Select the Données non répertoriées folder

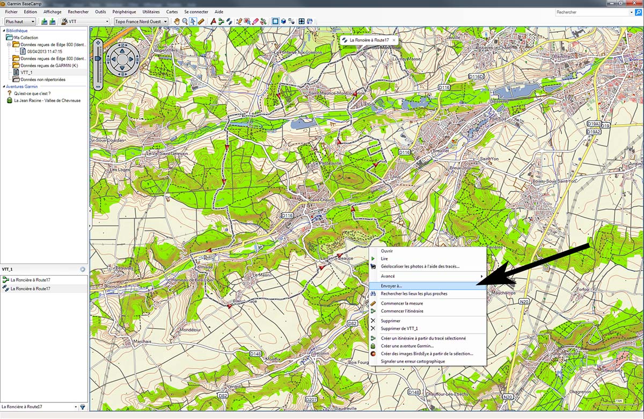point(43,79)
